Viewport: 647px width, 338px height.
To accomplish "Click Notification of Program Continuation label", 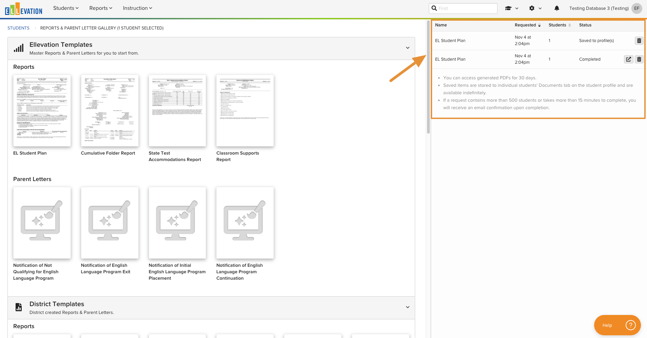I will 240,272.
